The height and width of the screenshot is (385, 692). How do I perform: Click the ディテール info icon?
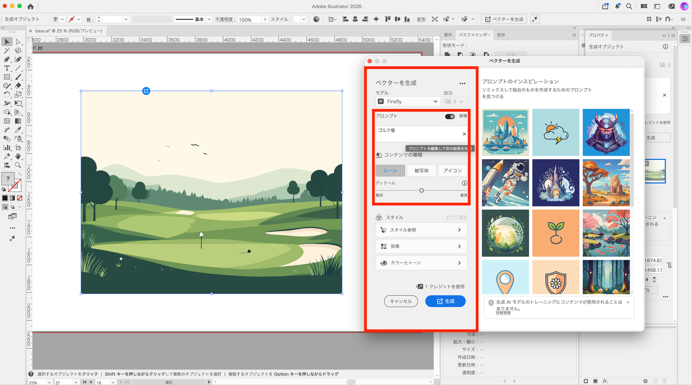click(x=465, y=183)
